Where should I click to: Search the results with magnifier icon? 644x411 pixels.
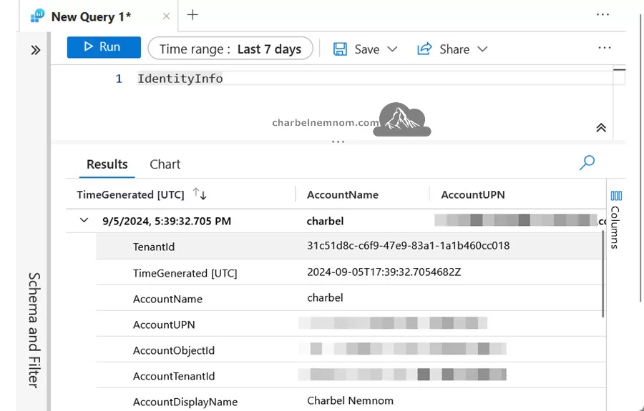(587, 163)
